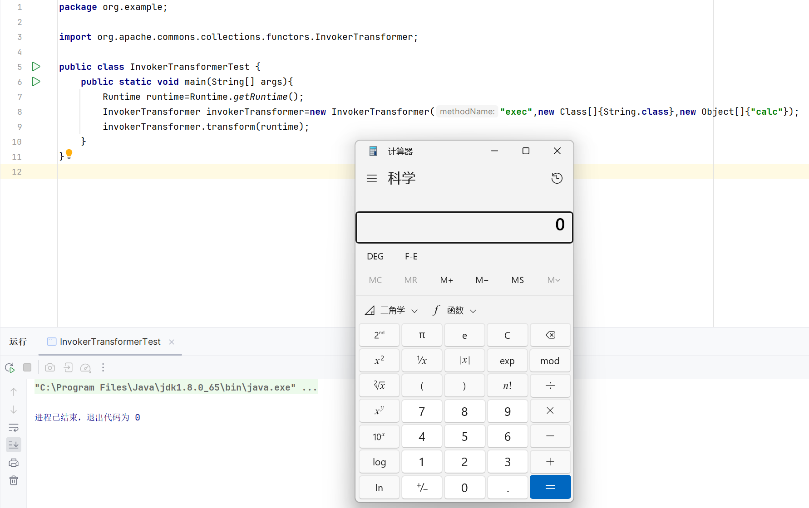Click the multiply operator key
This screenshot has height=508, width=809.
(550, 411)
